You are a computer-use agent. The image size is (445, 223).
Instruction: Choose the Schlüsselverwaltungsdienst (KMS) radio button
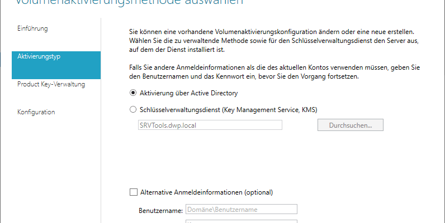click(x=132, y=109)
